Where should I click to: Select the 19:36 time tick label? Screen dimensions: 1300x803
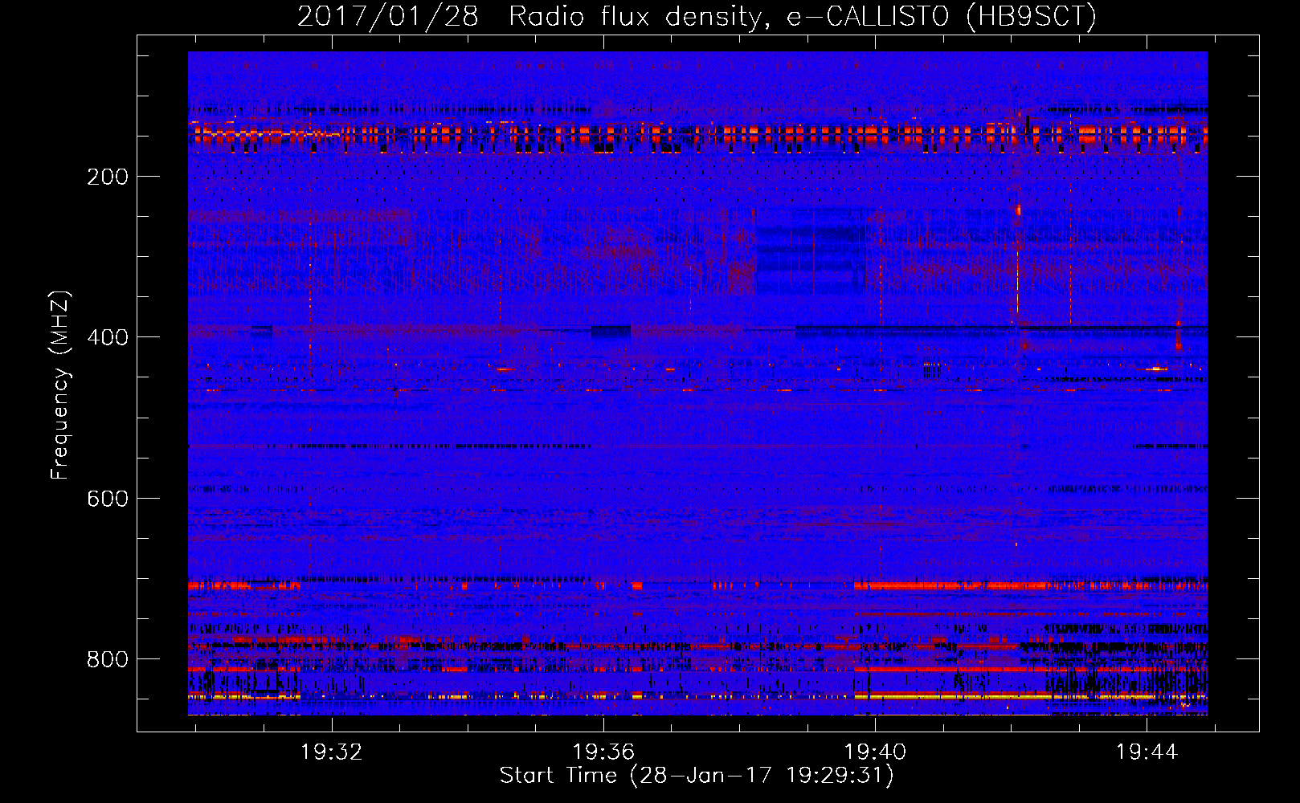(x=603, y=752)
